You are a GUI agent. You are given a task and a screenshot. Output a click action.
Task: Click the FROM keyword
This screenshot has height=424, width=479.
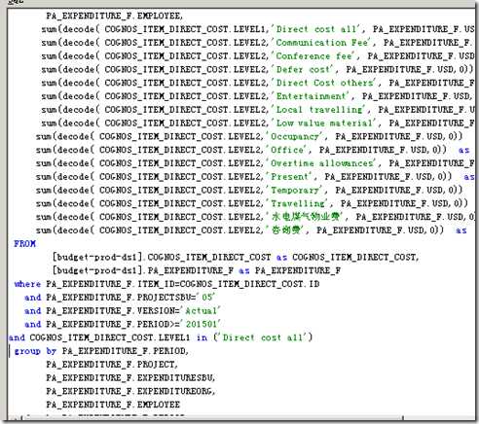24,243
